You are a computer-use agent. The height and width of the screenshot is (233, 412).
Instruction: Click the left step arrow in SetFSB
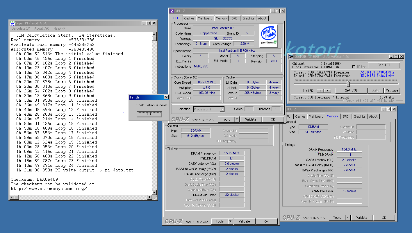pyautogui.click(x=320, y=91)
